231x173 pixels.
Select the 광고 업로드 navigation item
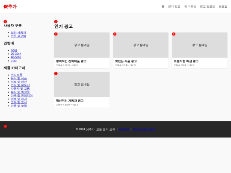(207, 6)
